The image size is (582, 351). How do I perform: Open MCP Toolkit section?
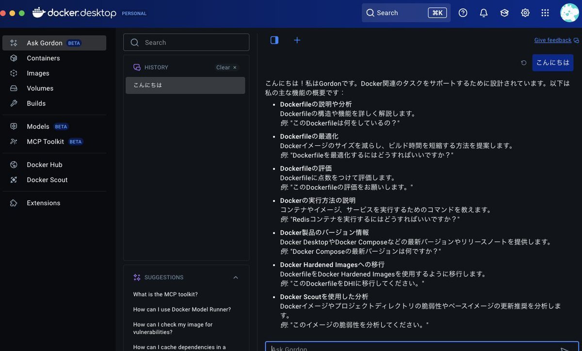point(54,141)
